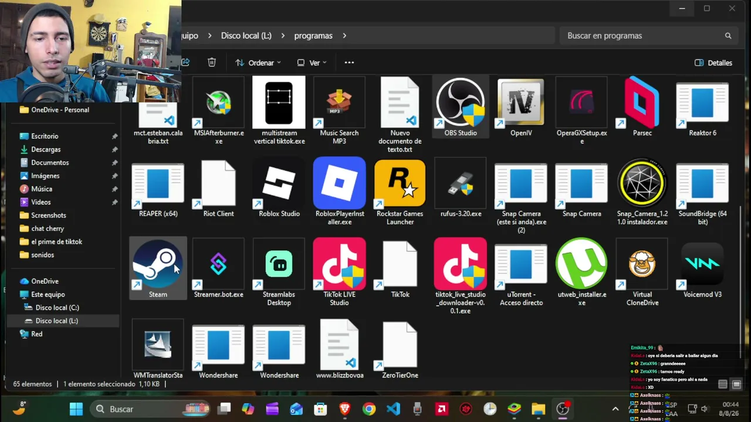Open Google Chrome from the taskbar

369,409
